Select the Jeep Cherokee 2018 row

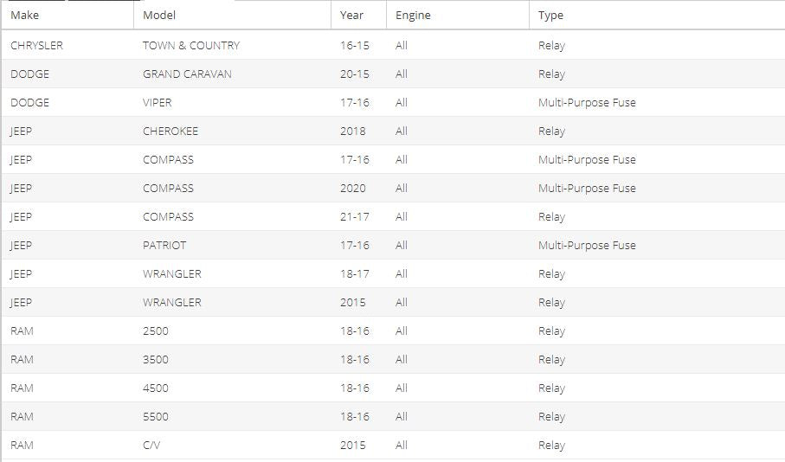coord(393,132)
